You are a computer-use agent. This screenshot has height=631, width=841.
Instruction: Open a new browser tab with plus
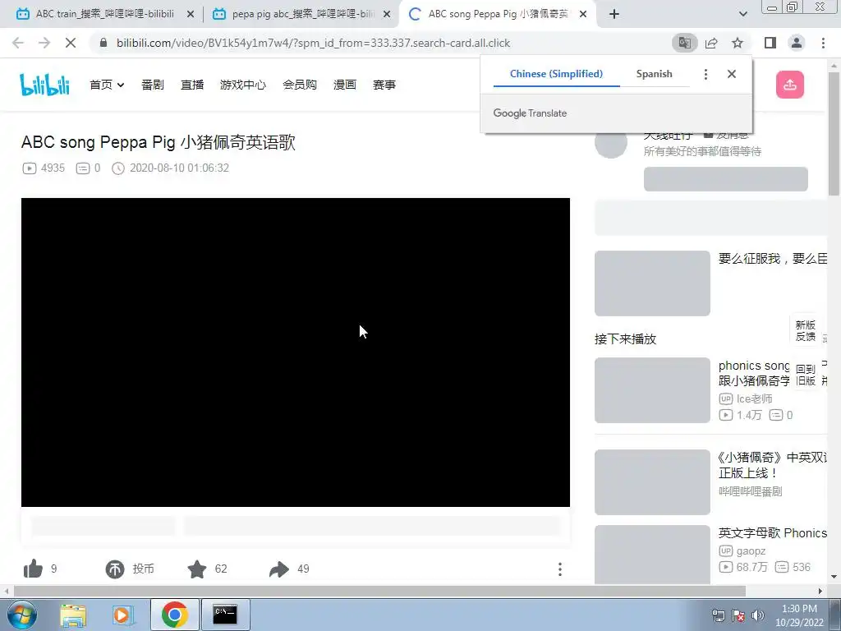pos(614,14)
